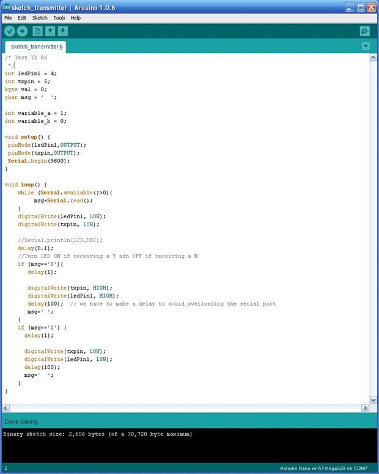
Task: Create a new sketch with page icon
Action: pyautogui.click(x=37, y=31)
